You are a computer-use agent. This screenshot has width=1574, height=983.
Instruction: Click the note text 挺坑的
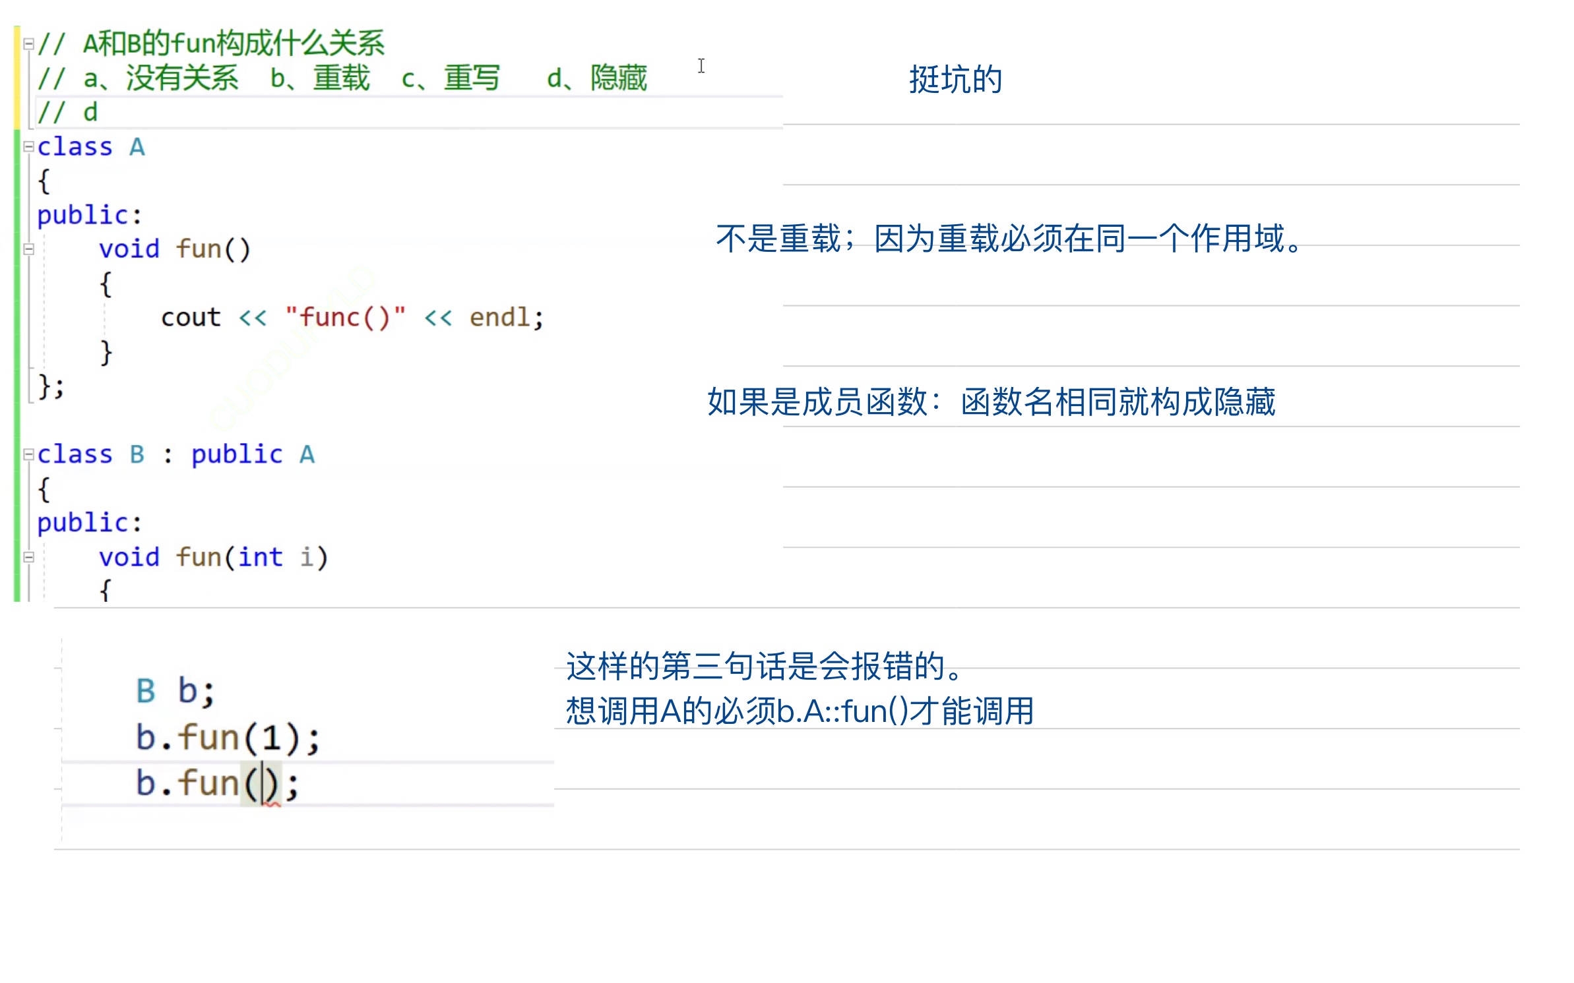click(x=955, y=80)
